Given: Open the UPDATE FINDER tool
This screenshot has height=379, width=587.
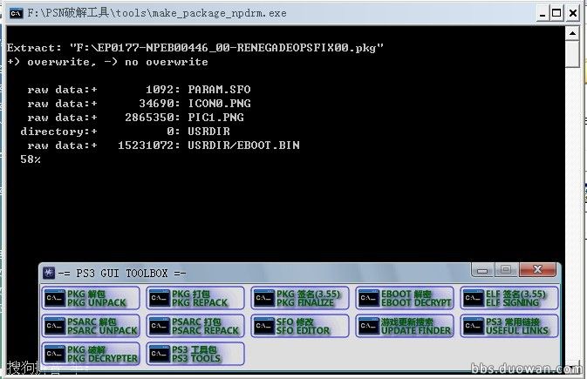Looking at the screenshot, I should point(405,326).
